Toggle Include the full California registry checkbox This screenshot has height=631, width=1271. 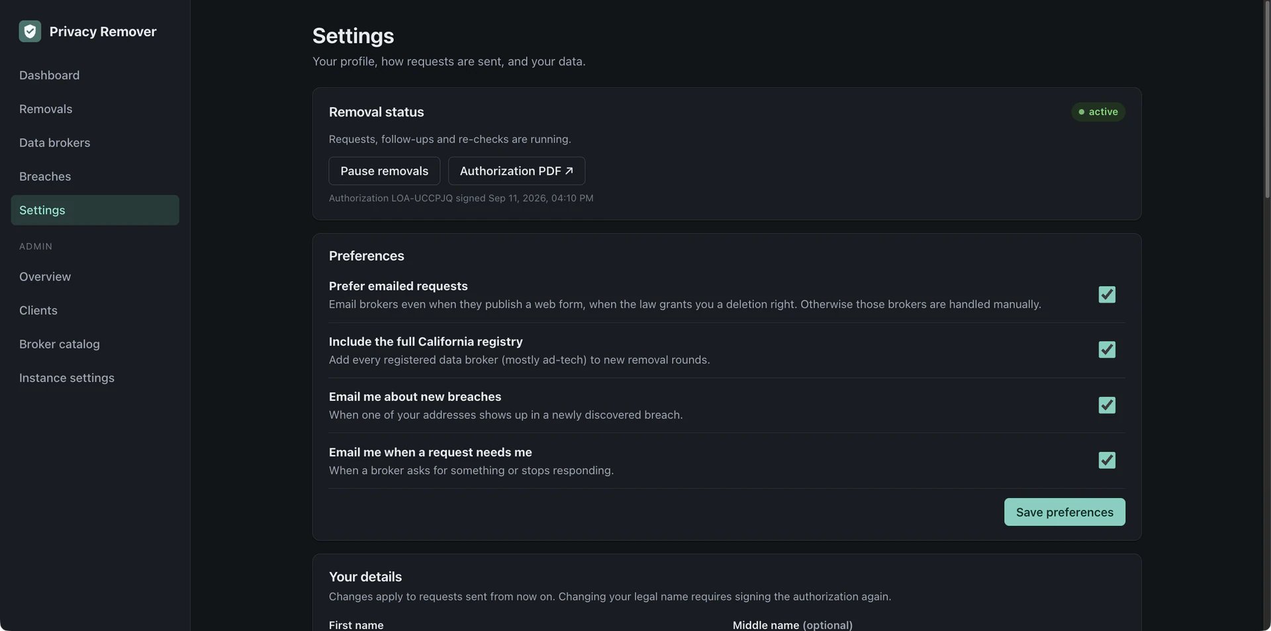(1107, 350)
